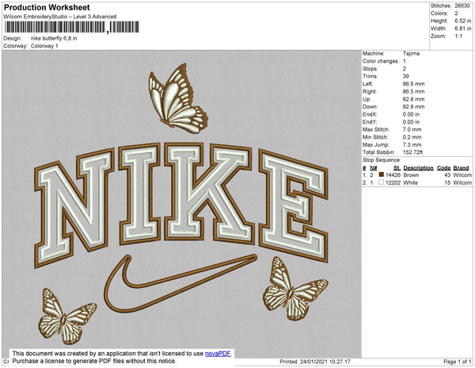Click the right butterfly beside the swoosh

coord(294,289)
